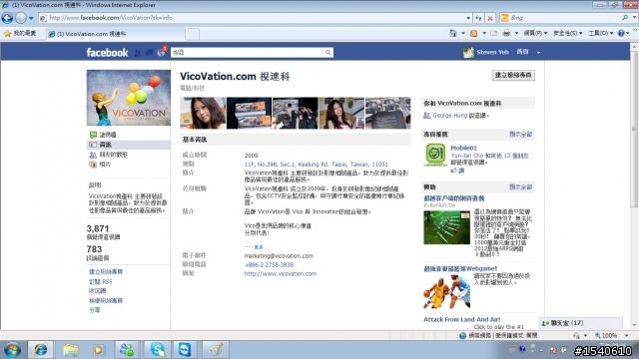Refresh the page with the refresh arrows icon
639x359 pixels.
pos(478,18)
